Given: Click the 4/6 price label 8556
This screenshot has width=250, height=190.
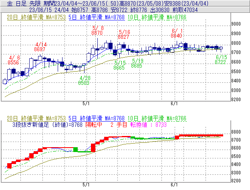Looking at the screenshot, I should (x=14, y=62).
